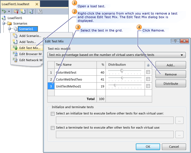Viewport: 191px width, 153px height.
Task: Choose Add Tests... from context menu
Action: pyautogui.click(x=27, y=42)
